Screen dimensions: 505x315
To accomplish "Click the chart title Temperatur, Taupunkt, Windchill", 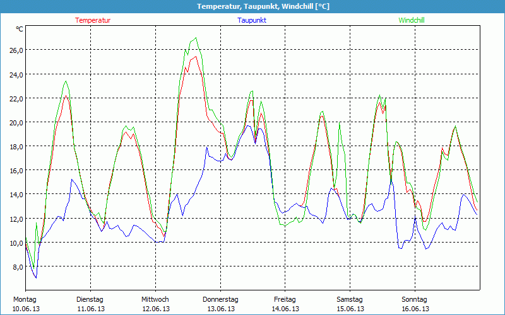I will 263,6.
